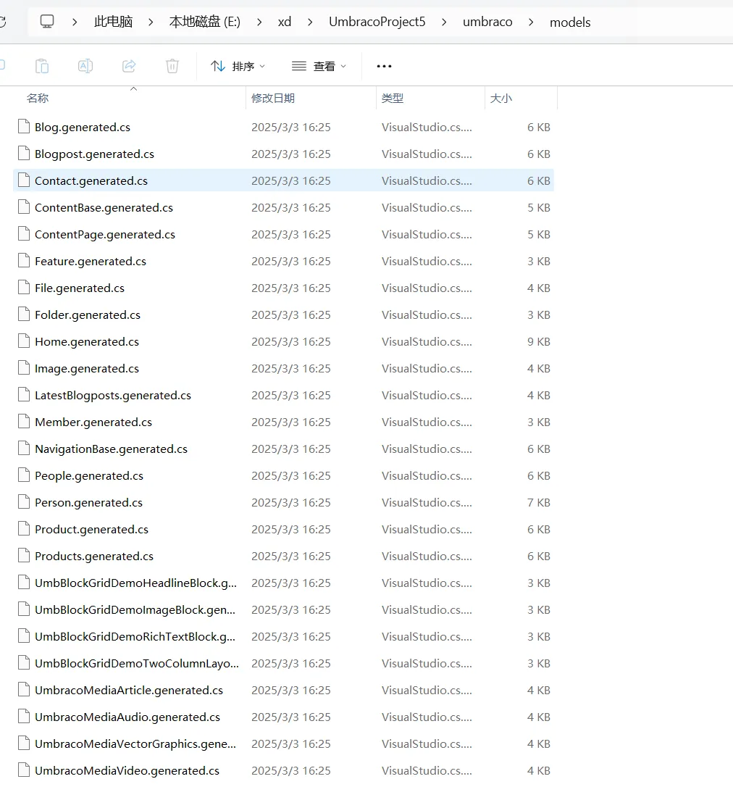Screen dimensions: 733x800
Task: Click modified date of Image.generated.cs
Action: [291, 368]
